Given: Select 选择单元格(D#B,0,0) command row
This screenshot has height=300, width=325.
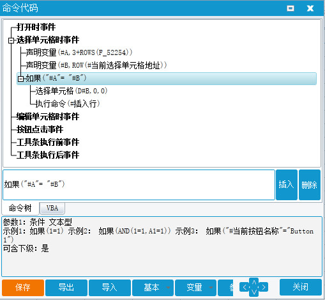Looking at the screenshot, I should (x=72, y=91).
